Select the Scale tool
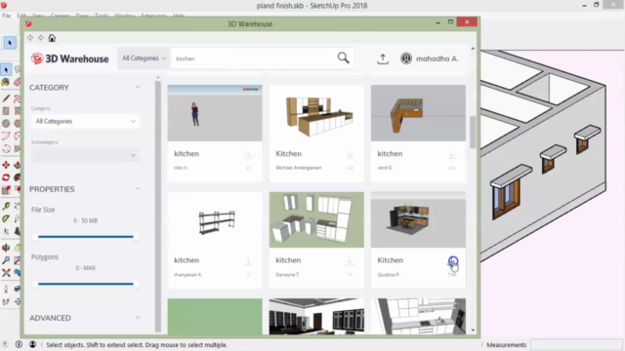 click(6, 190)
